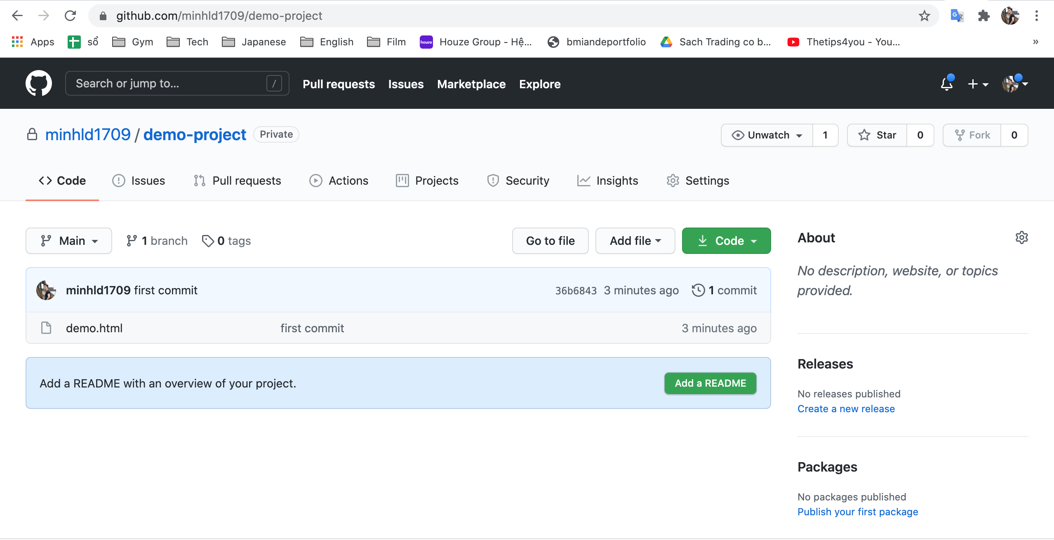Switch to the Insights tab
The height and width of the screenshot is (540, 1054).
[607, 181]
